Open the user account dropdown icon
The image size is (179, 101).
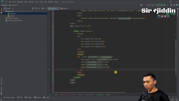coord(142,5)
